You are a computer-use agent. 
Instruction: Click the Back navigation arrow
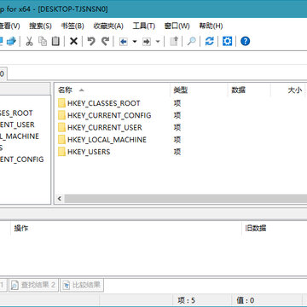tap(124, 42)
